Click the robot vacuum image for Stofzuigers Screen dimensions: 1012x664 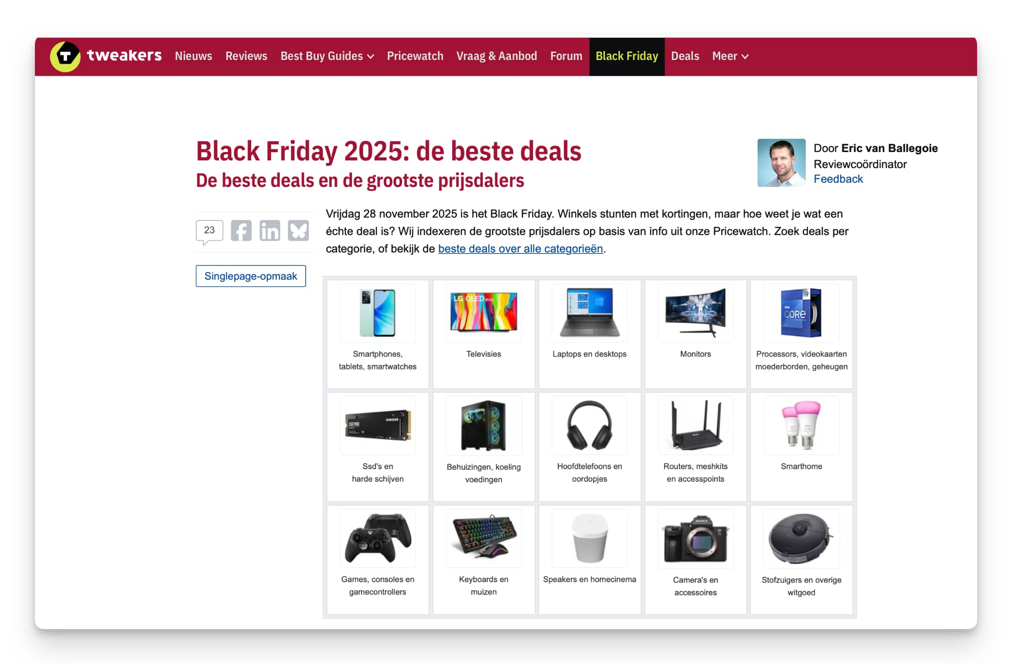pos(801,538)
